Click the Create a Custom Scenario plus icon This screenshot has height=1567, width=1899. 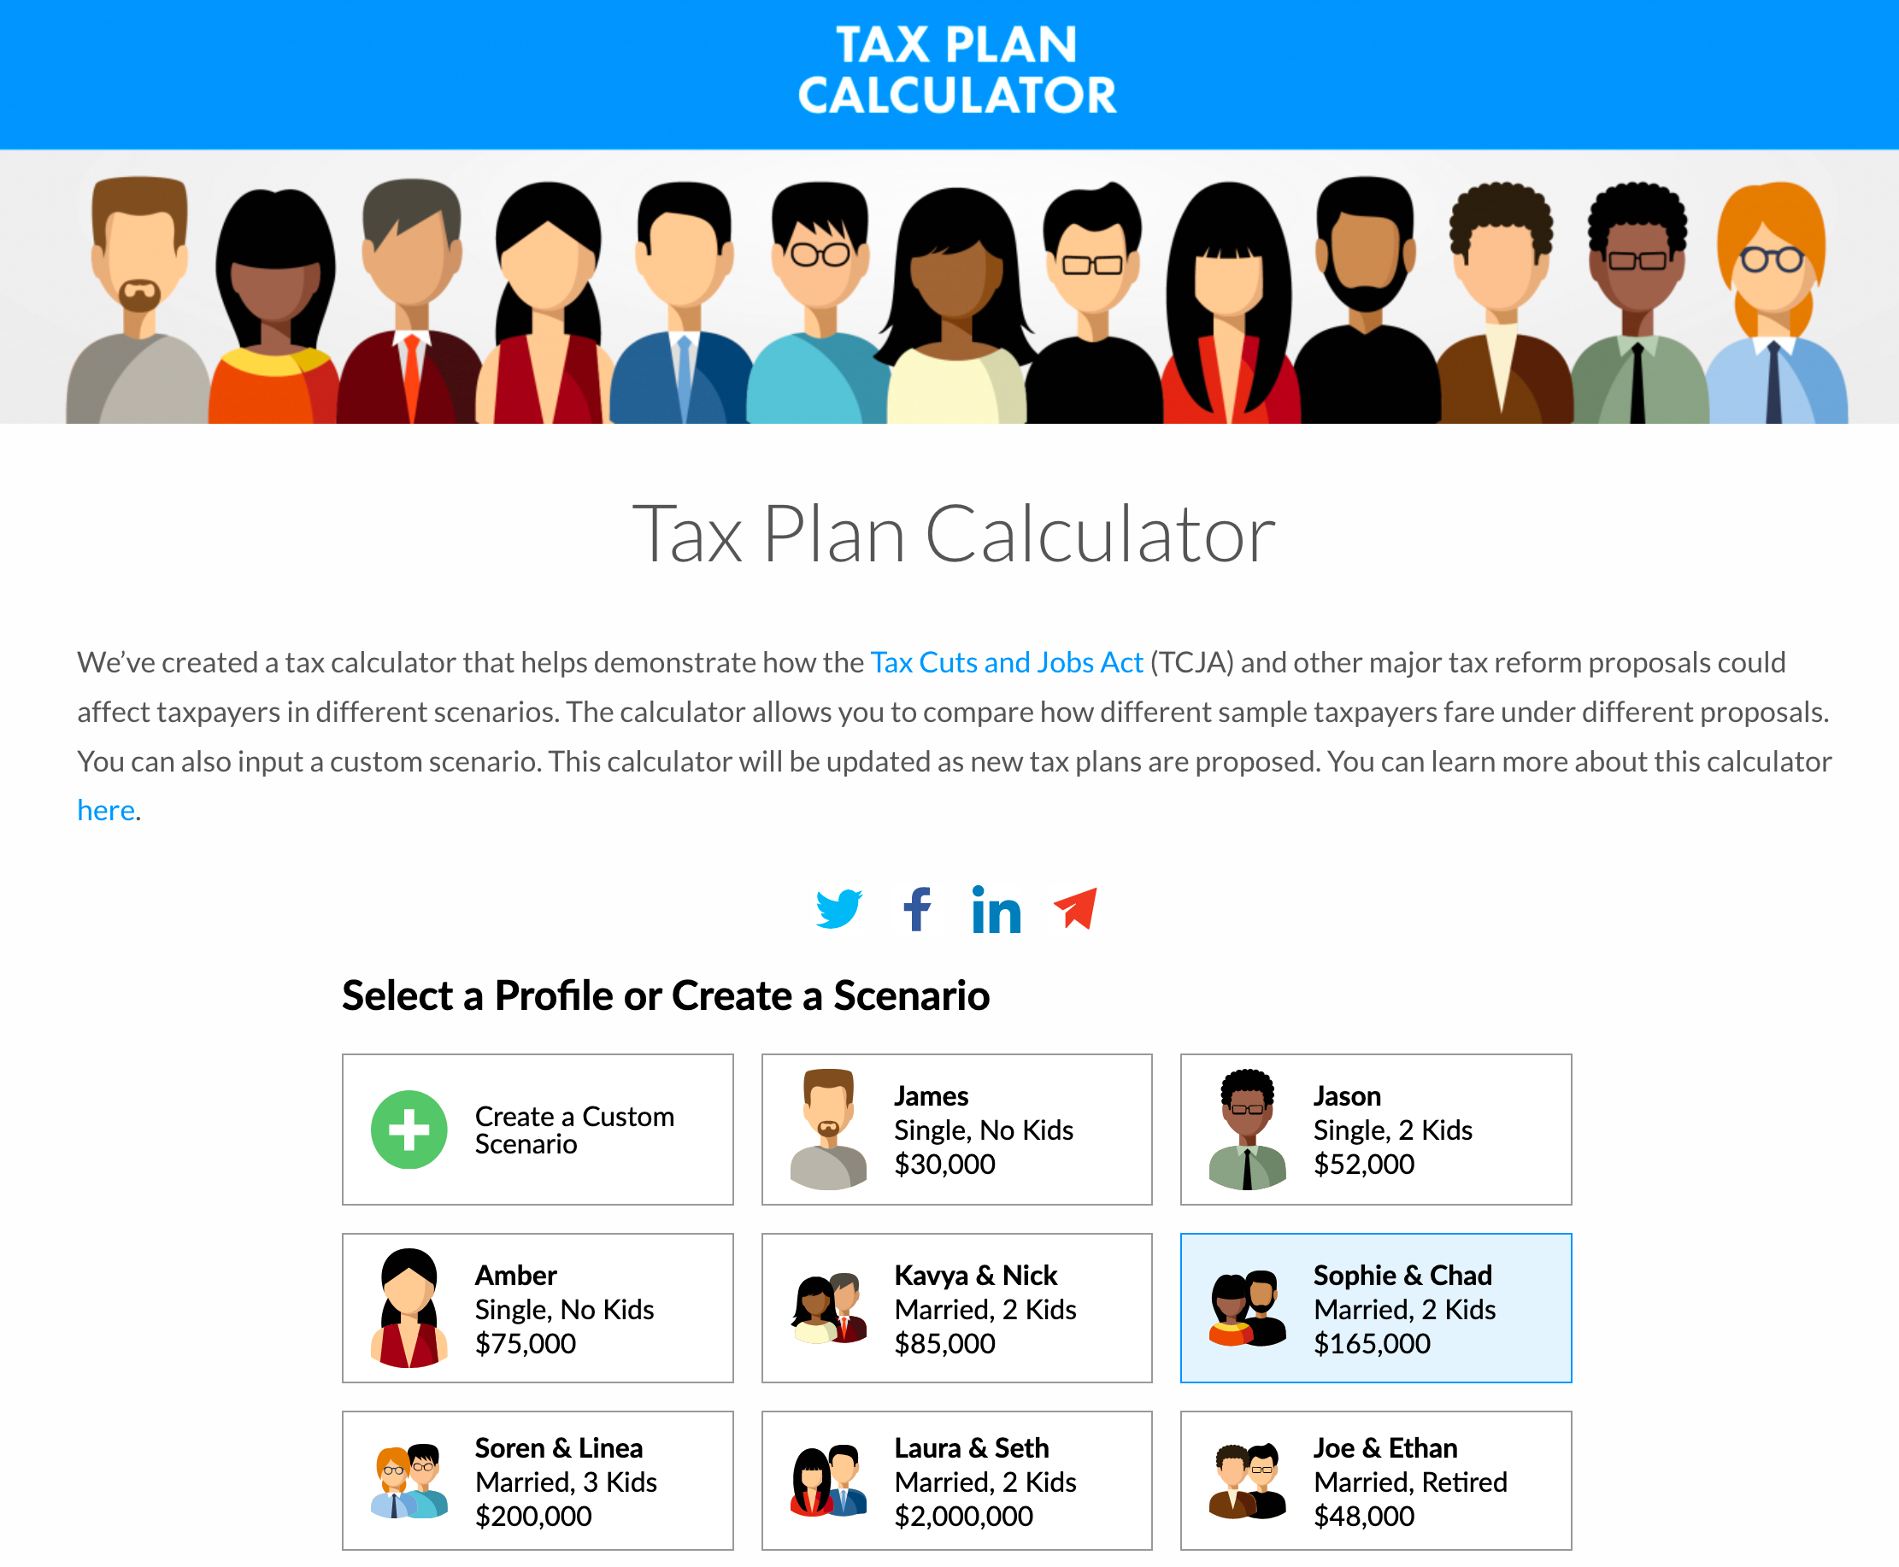(414, 1127)
